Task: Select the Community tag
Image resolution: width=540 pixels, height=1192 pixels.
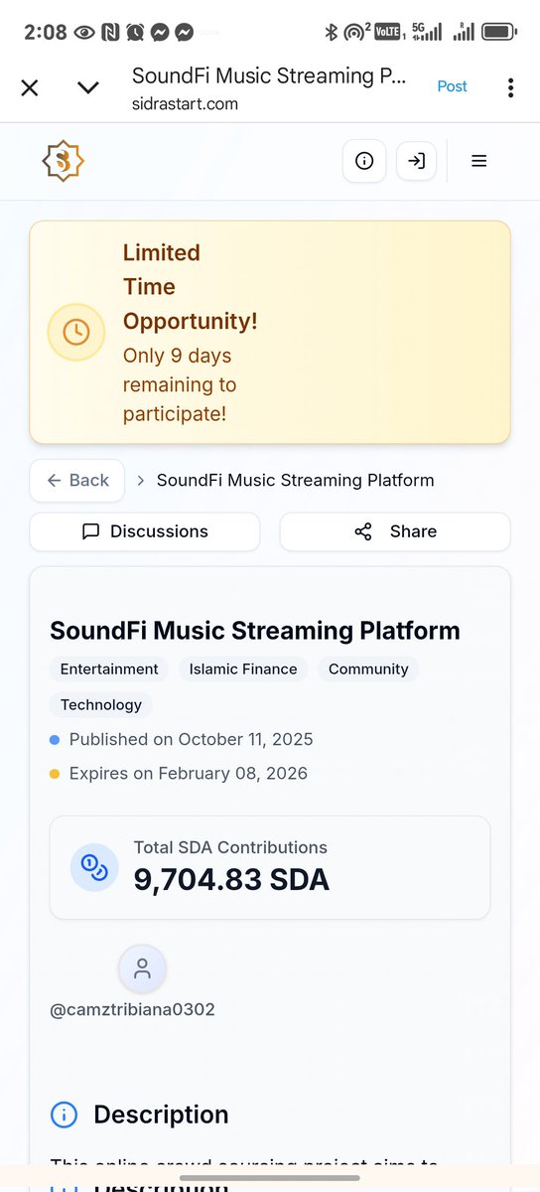Action: click(x=368, y=670)
